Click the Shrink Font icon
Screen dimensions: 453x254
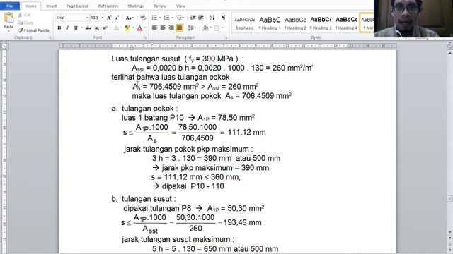[x=117, y=18]
